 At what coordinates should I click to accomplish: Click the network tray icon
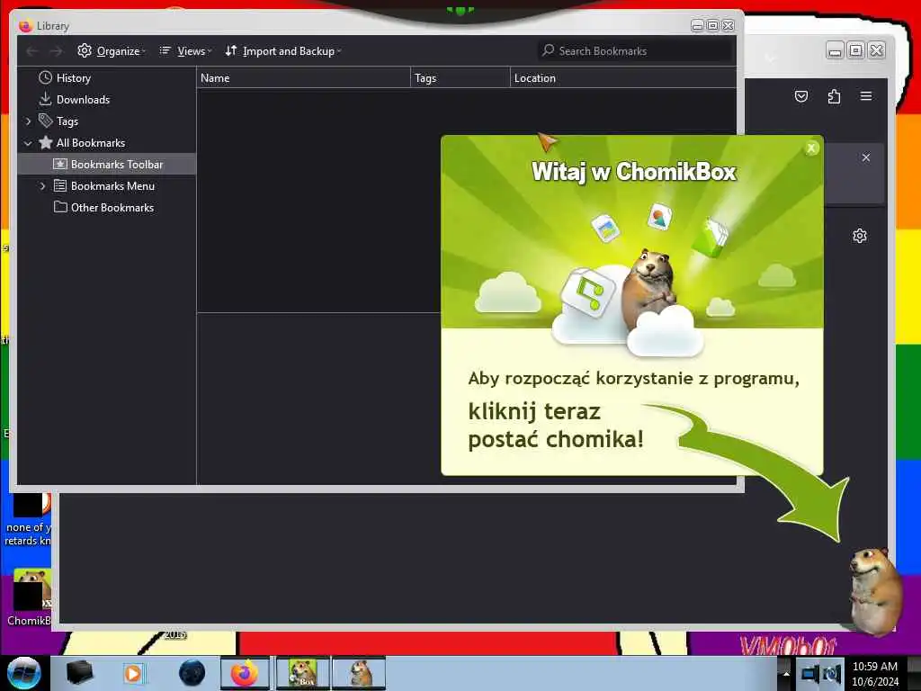coord(810,674)
